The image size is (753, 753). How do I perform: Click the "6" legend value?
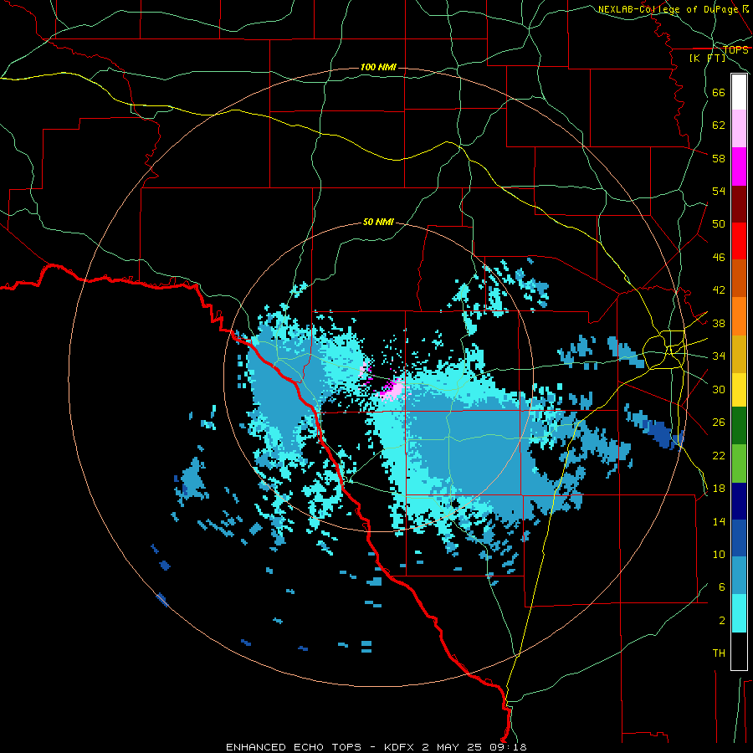[721, 587]
